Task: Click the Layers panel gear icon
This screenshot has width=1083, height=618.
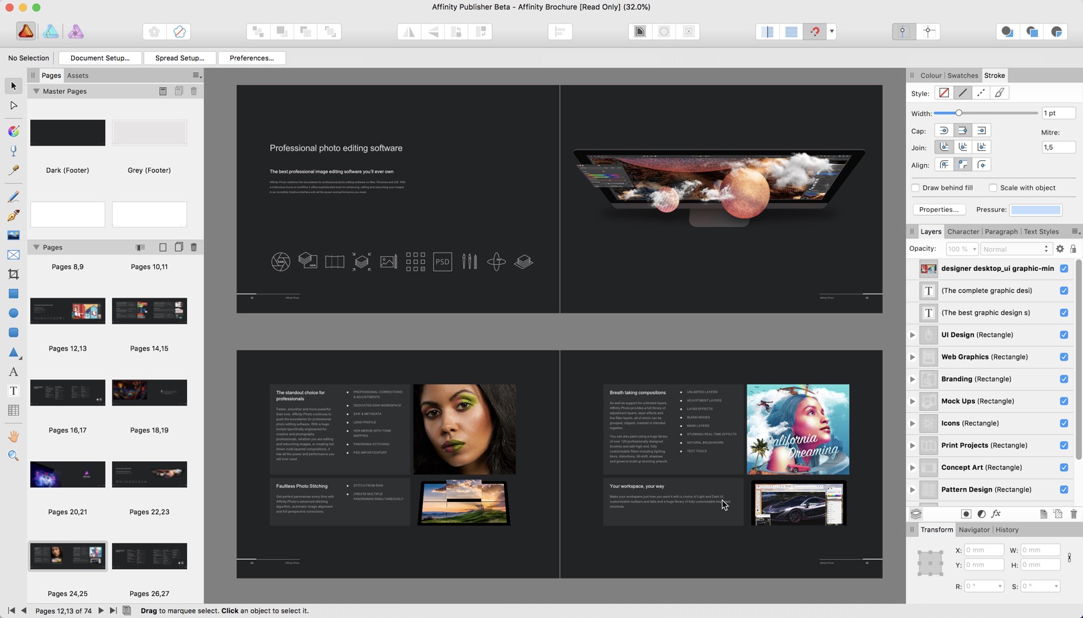Action: pyautogui.click(x=1060, y=249)
